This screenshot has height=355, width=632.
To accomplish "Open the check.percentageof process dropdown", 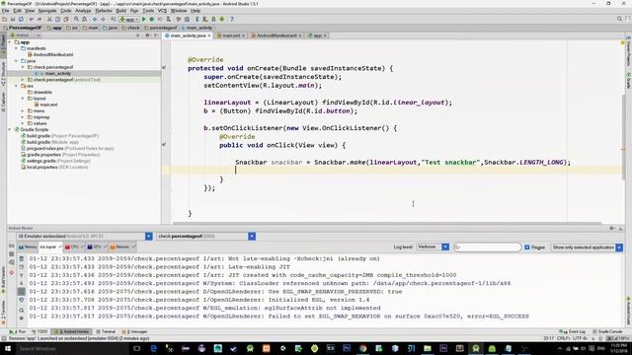I will (206, 237).
